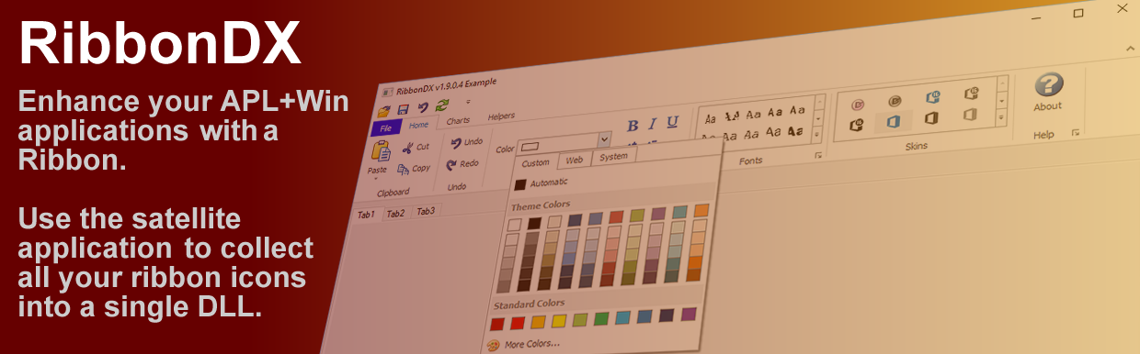This screenshot has width=1140, height=354.
Task: Toggle Italic formatting button
Action: pos(652,124)
